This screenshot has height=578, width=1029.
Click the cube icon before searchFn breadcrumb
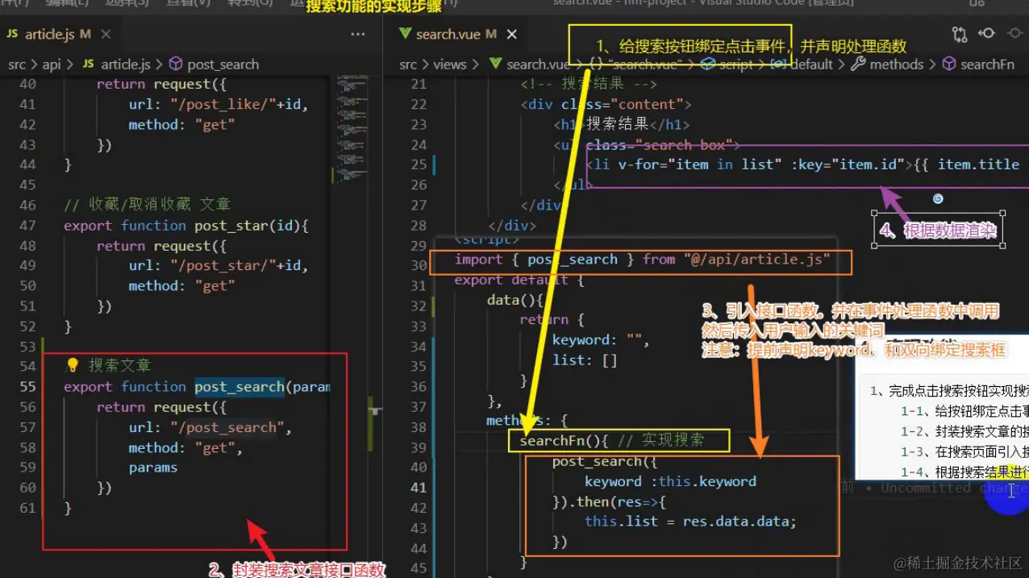[948, 64]
